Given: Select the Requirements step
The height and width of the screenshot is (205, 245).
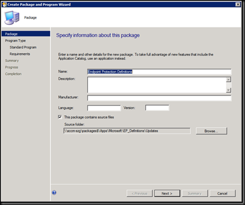Looking at the screenshot, I should point(20,54).
